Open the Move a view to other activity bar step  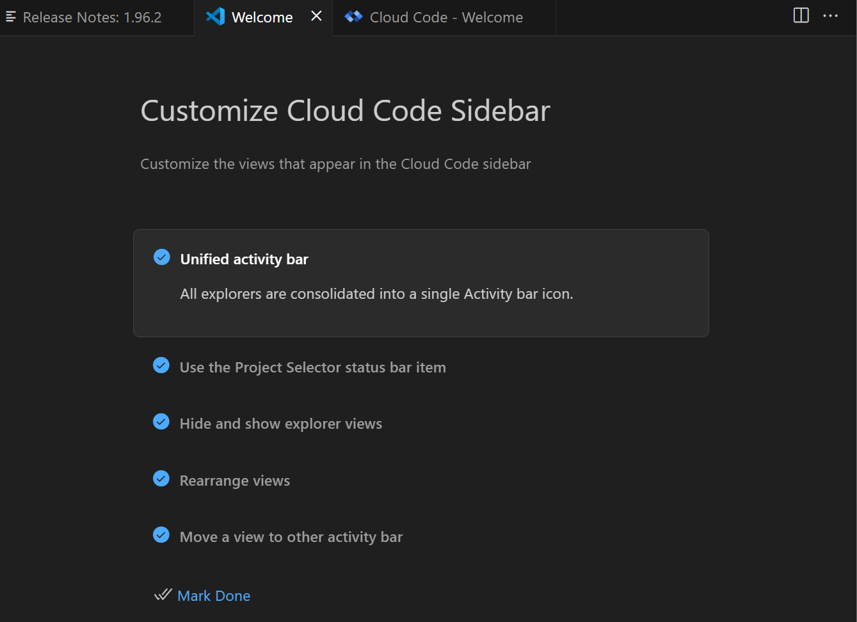point(290,536)
